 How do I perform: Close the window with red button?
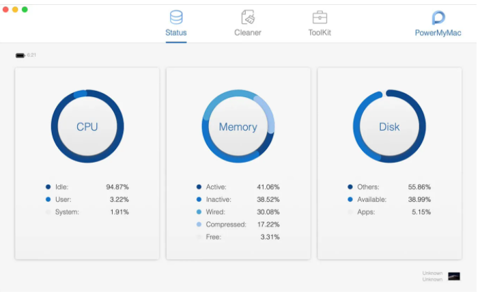(x=5, y=10)
